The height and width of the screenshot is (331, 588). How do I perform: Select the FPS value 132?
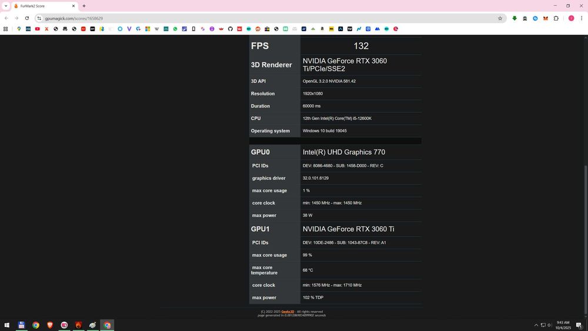click(361, 46)
